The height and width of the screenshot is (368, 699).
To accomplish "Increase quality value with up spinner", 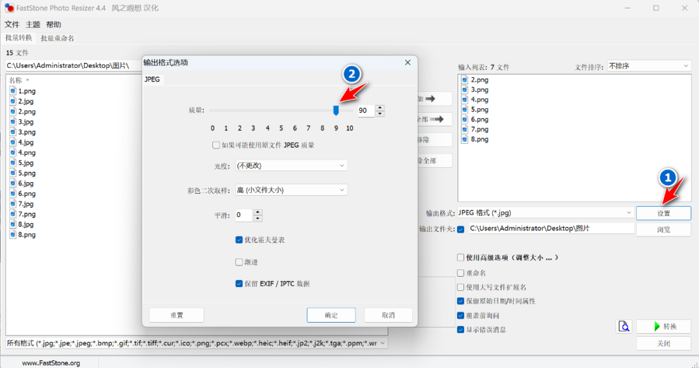I will click(380, 108).
